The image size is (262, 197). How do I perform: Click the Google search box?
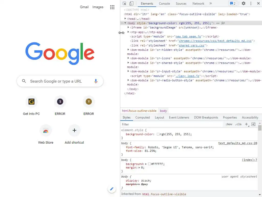pyautogui.click(x=60, y=81)
